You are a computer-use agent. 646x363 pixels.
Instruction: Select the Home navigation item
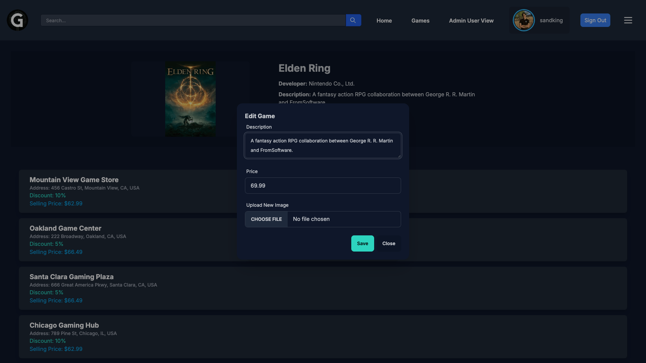coord(384,20)
